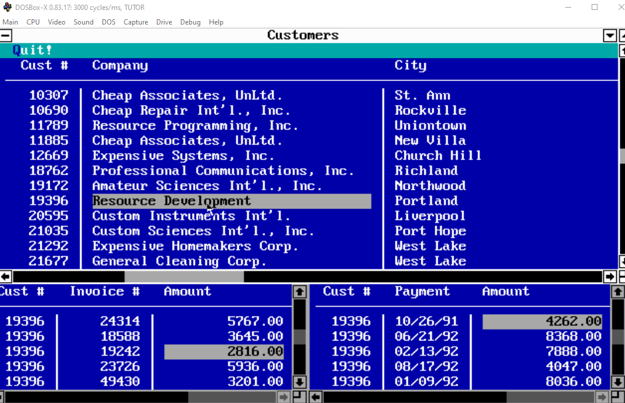
Task: Click the down arrow on the payments panel scrollbar
Action: pos(618,382)
